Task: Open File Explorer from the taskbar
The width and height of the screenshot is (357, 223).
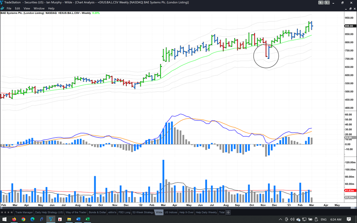Action: pos(69,219)
